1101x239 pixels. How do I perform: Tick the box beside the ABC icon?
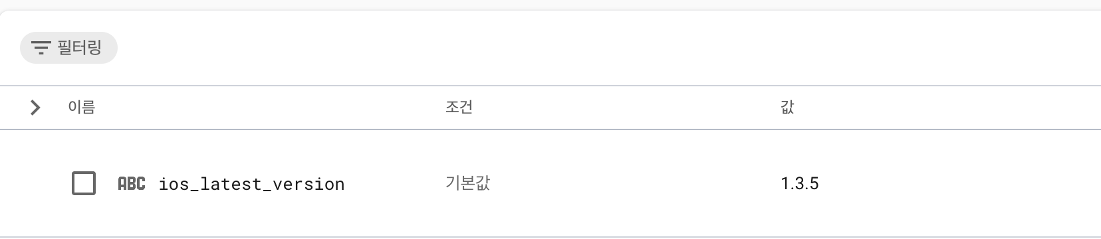(x=83, y=183)
